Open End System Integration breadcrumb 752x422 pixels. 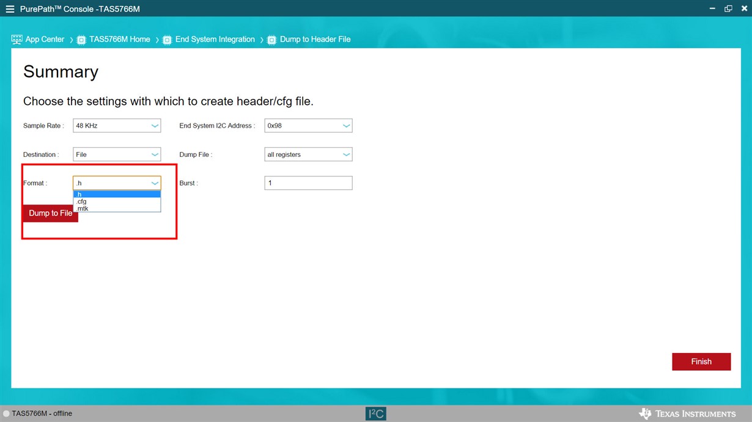click(215, 39)
